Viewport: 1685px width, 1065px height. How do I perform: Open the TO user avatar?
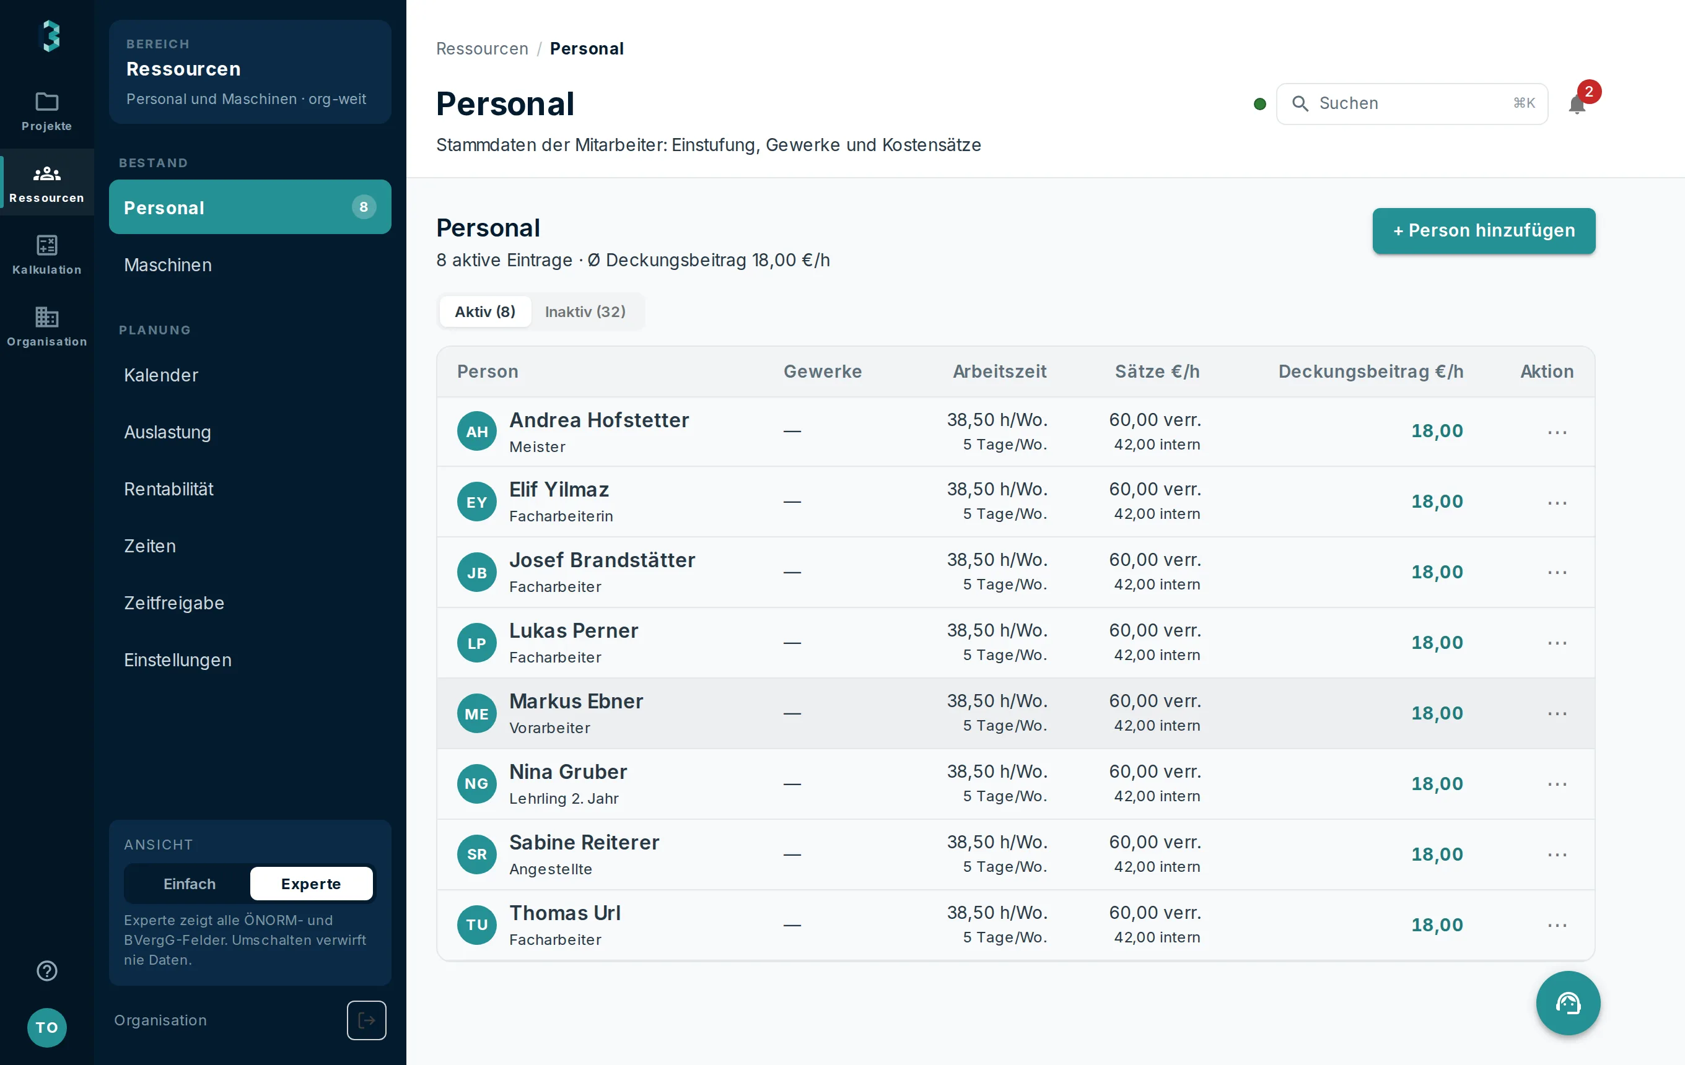pyautogui.click(x=47, y=1027)
